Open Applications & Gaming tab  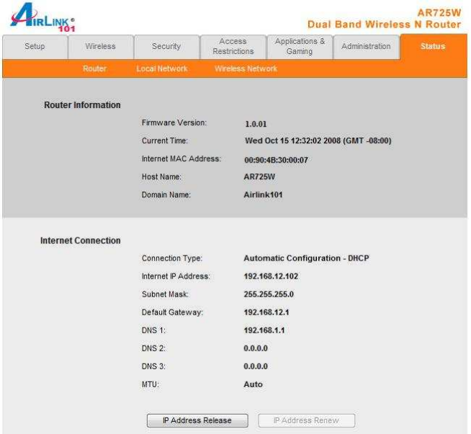[x=300, y=47]
